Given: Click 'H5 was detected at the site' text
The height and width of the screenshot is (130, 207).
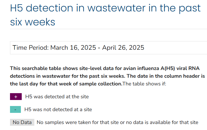Looking at the screenshot, I should point(57,97).
